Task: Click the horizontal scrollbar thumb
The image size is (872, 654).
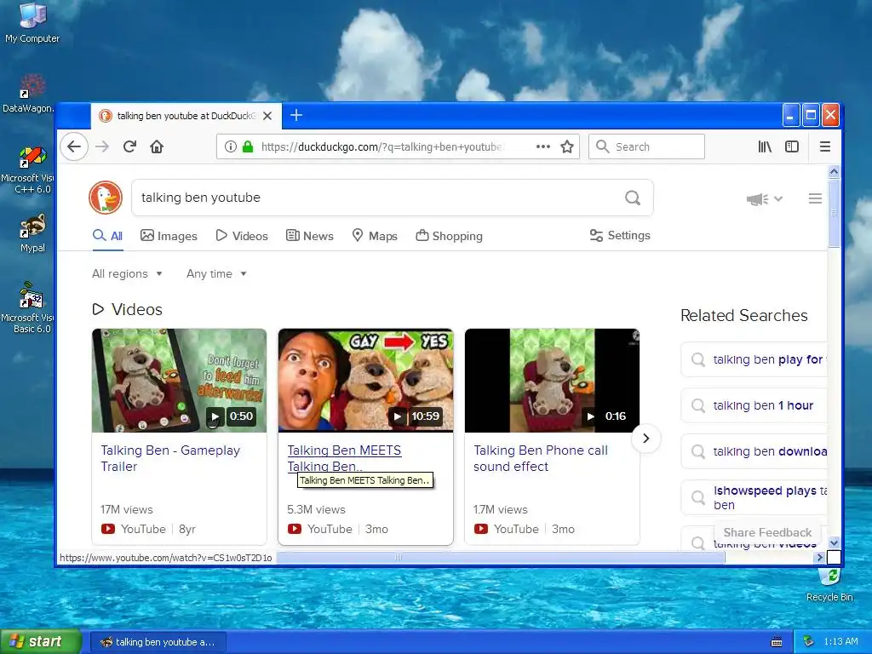Action: [501, 557]
